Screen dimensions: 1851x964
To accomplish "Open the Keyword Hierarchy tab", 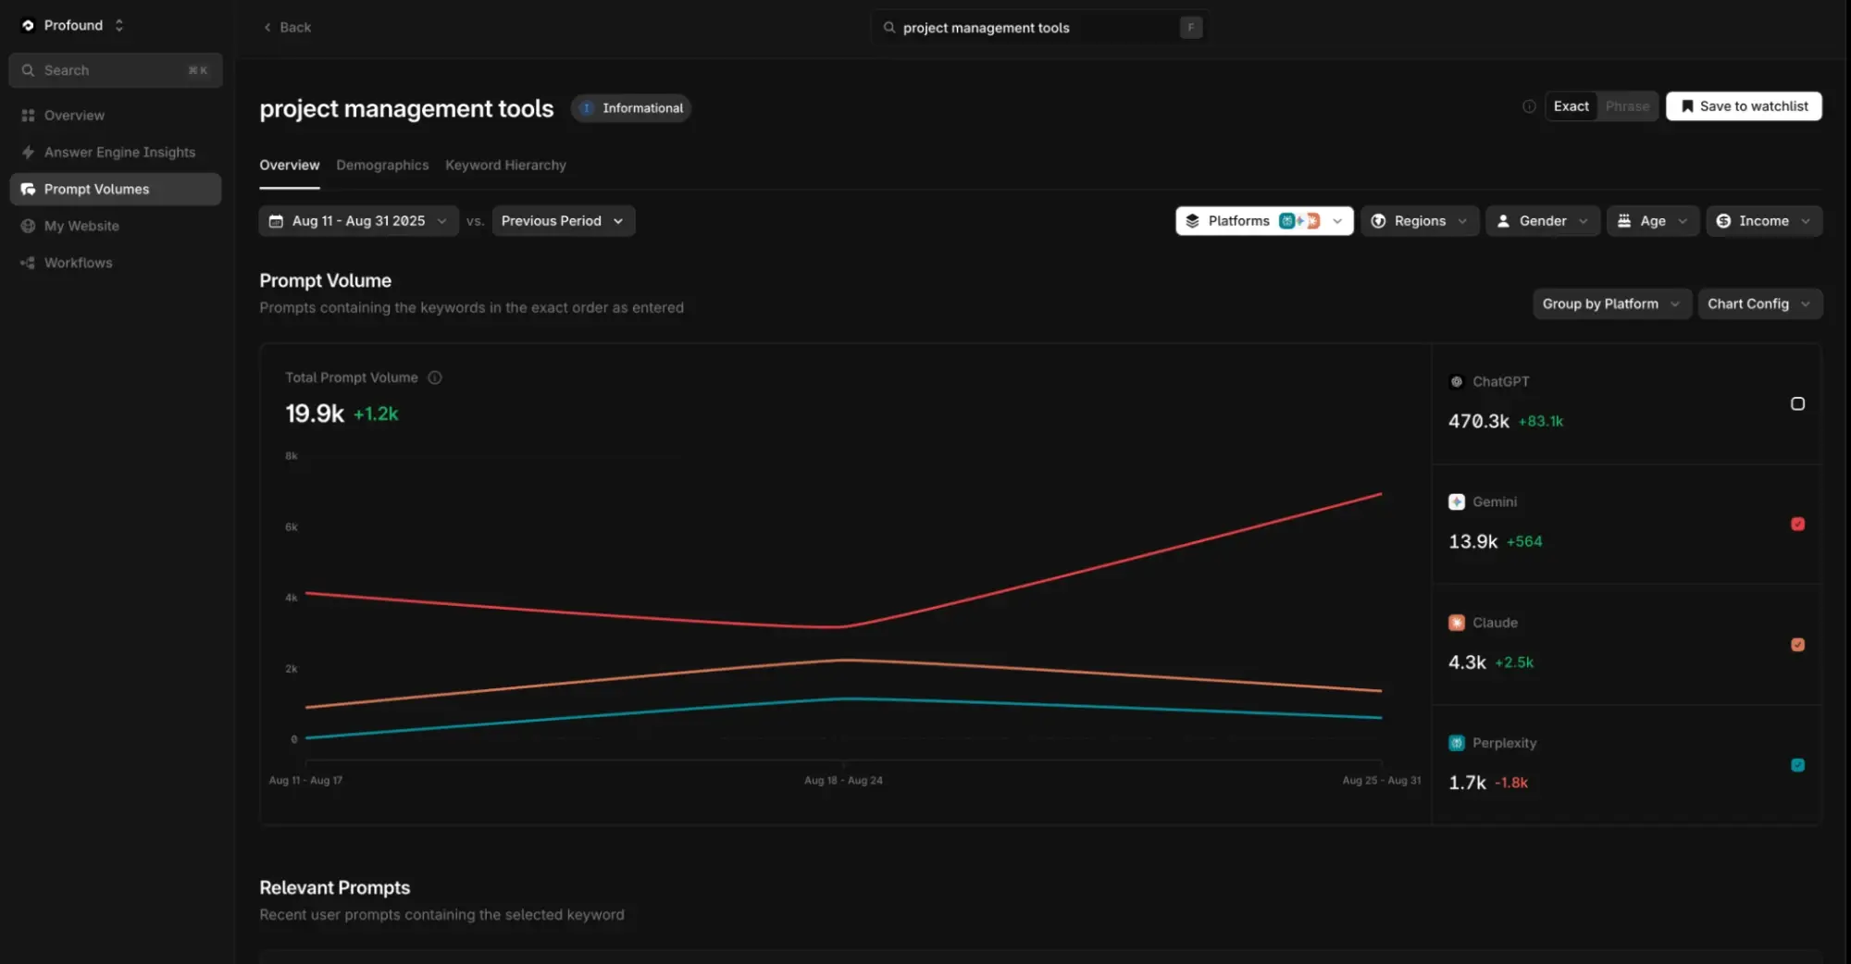I will pyautogui.click(x=505, y=166).
